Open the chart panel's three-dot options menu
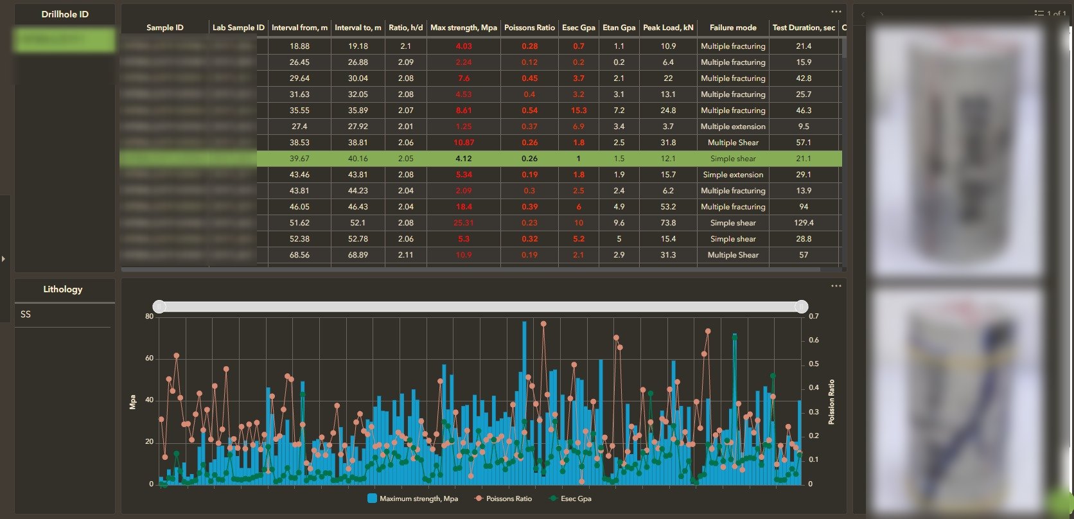The image size is (1074, 519). click(836, 286)
